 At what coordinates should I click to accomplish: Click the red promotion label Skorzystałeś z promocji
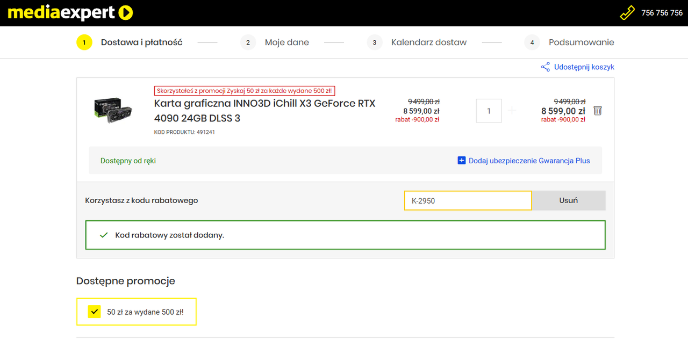pyautogui.click(x=245, y=91)
